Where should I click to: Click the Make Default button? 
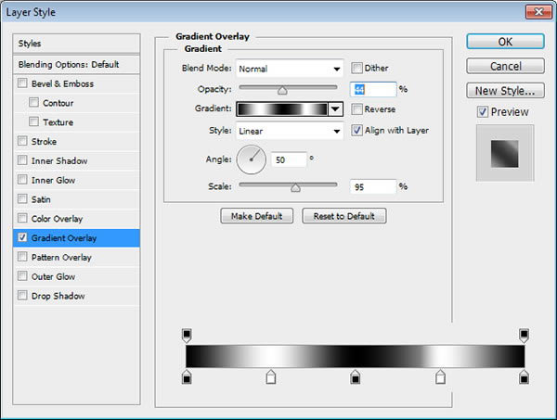pos(257,216)
